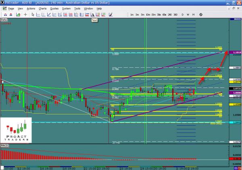
Task: Open the System menu
Action: [x=66, y=8]
